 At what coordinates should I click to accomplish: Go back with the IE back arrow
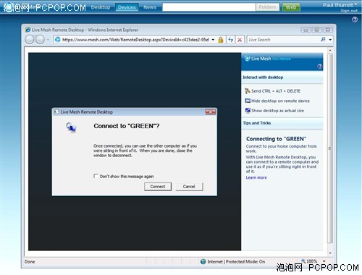[30, 39]
